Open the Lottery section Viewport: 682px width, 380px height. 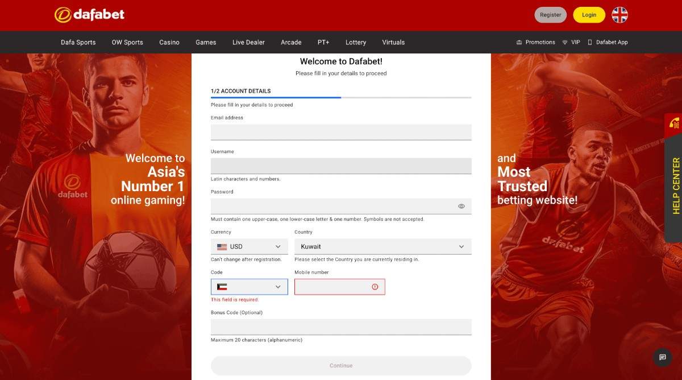[x=356, y=42]
